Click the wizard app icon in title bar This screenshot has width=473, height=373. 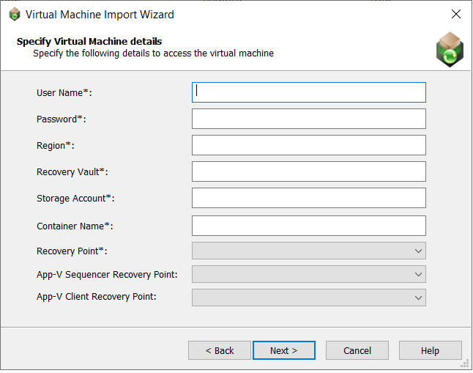pyautogui.click(x=14, y=14)
